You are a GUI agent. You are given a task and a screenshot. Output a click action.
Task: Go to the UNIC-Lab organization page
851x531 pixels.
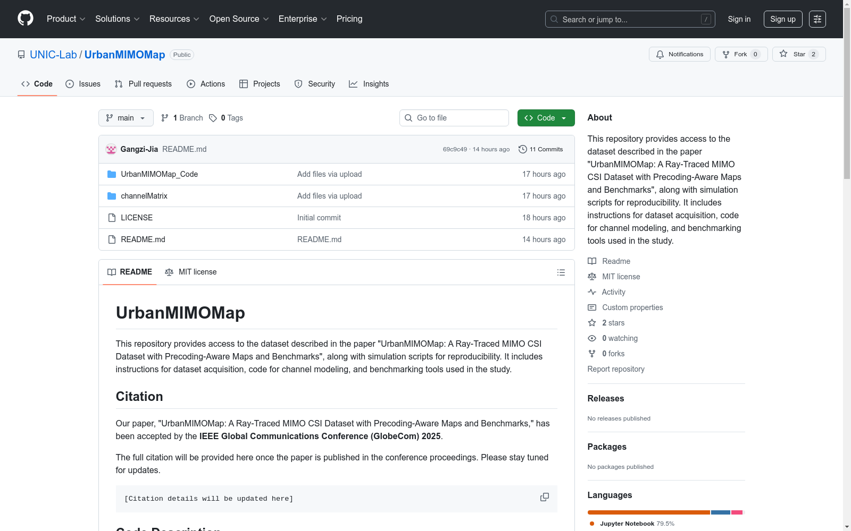(53, 55)
